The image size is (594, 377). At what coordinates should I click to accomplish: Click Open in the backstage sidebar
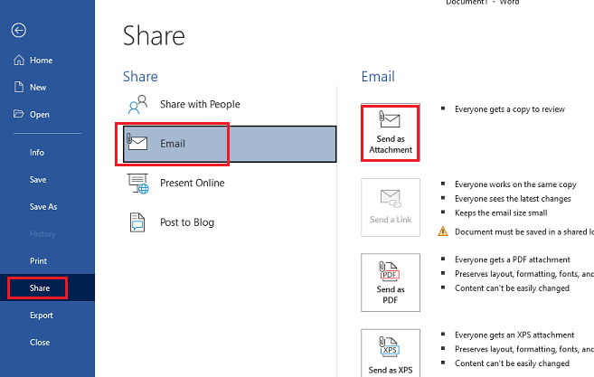[40, 115]
